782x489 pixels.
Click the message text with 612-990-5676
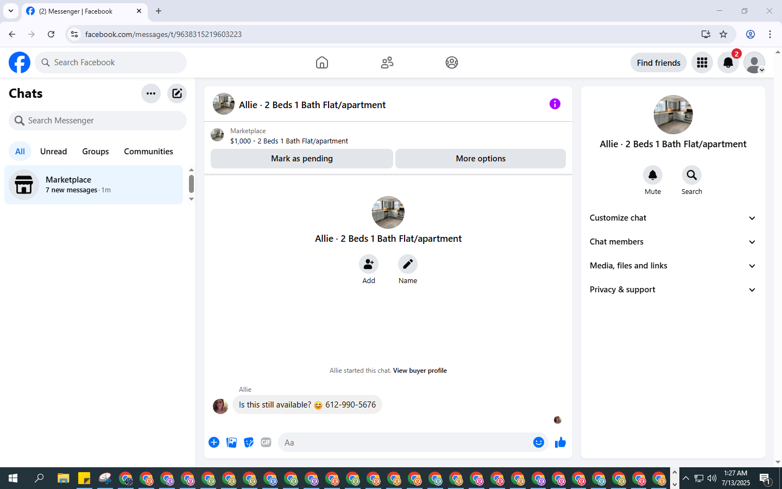[307, 405]
